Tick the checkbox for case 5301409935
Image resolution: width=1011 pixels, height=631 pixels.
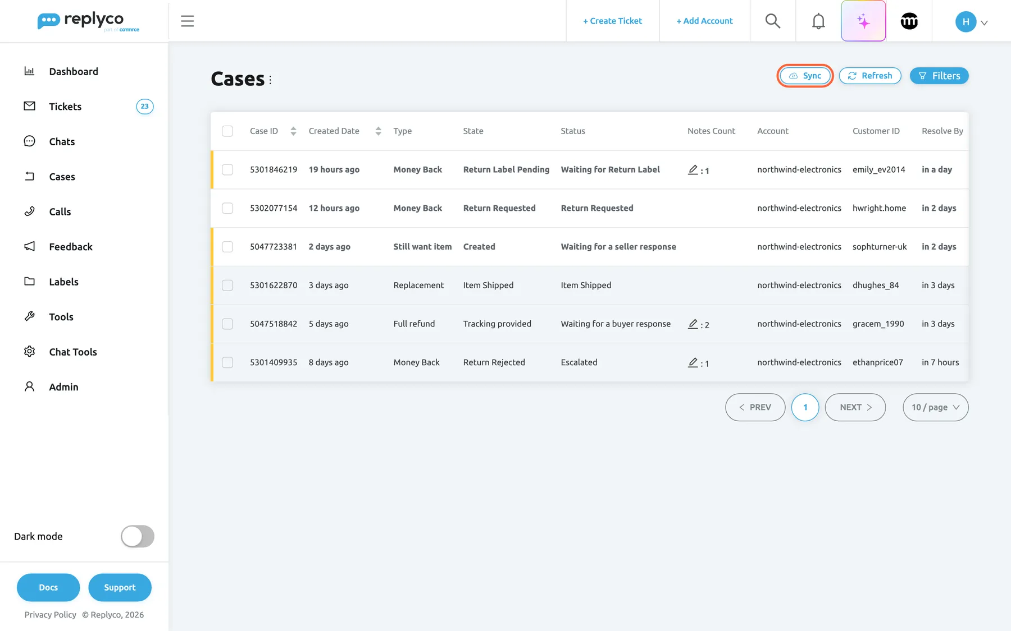(227, 362)
